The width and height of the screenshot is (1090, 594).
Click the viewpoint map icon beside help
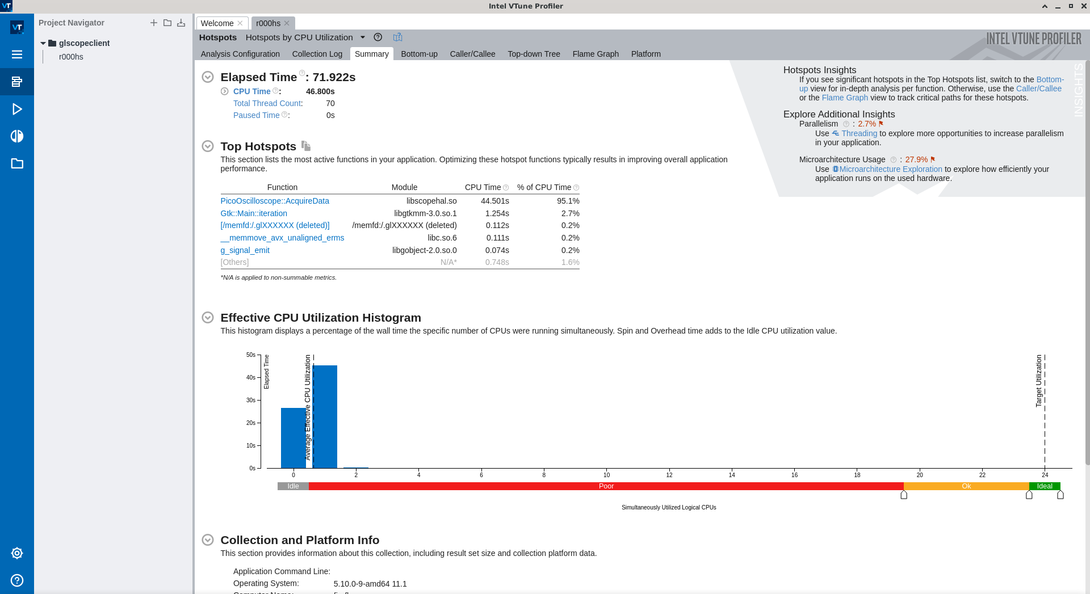[397, 37]
